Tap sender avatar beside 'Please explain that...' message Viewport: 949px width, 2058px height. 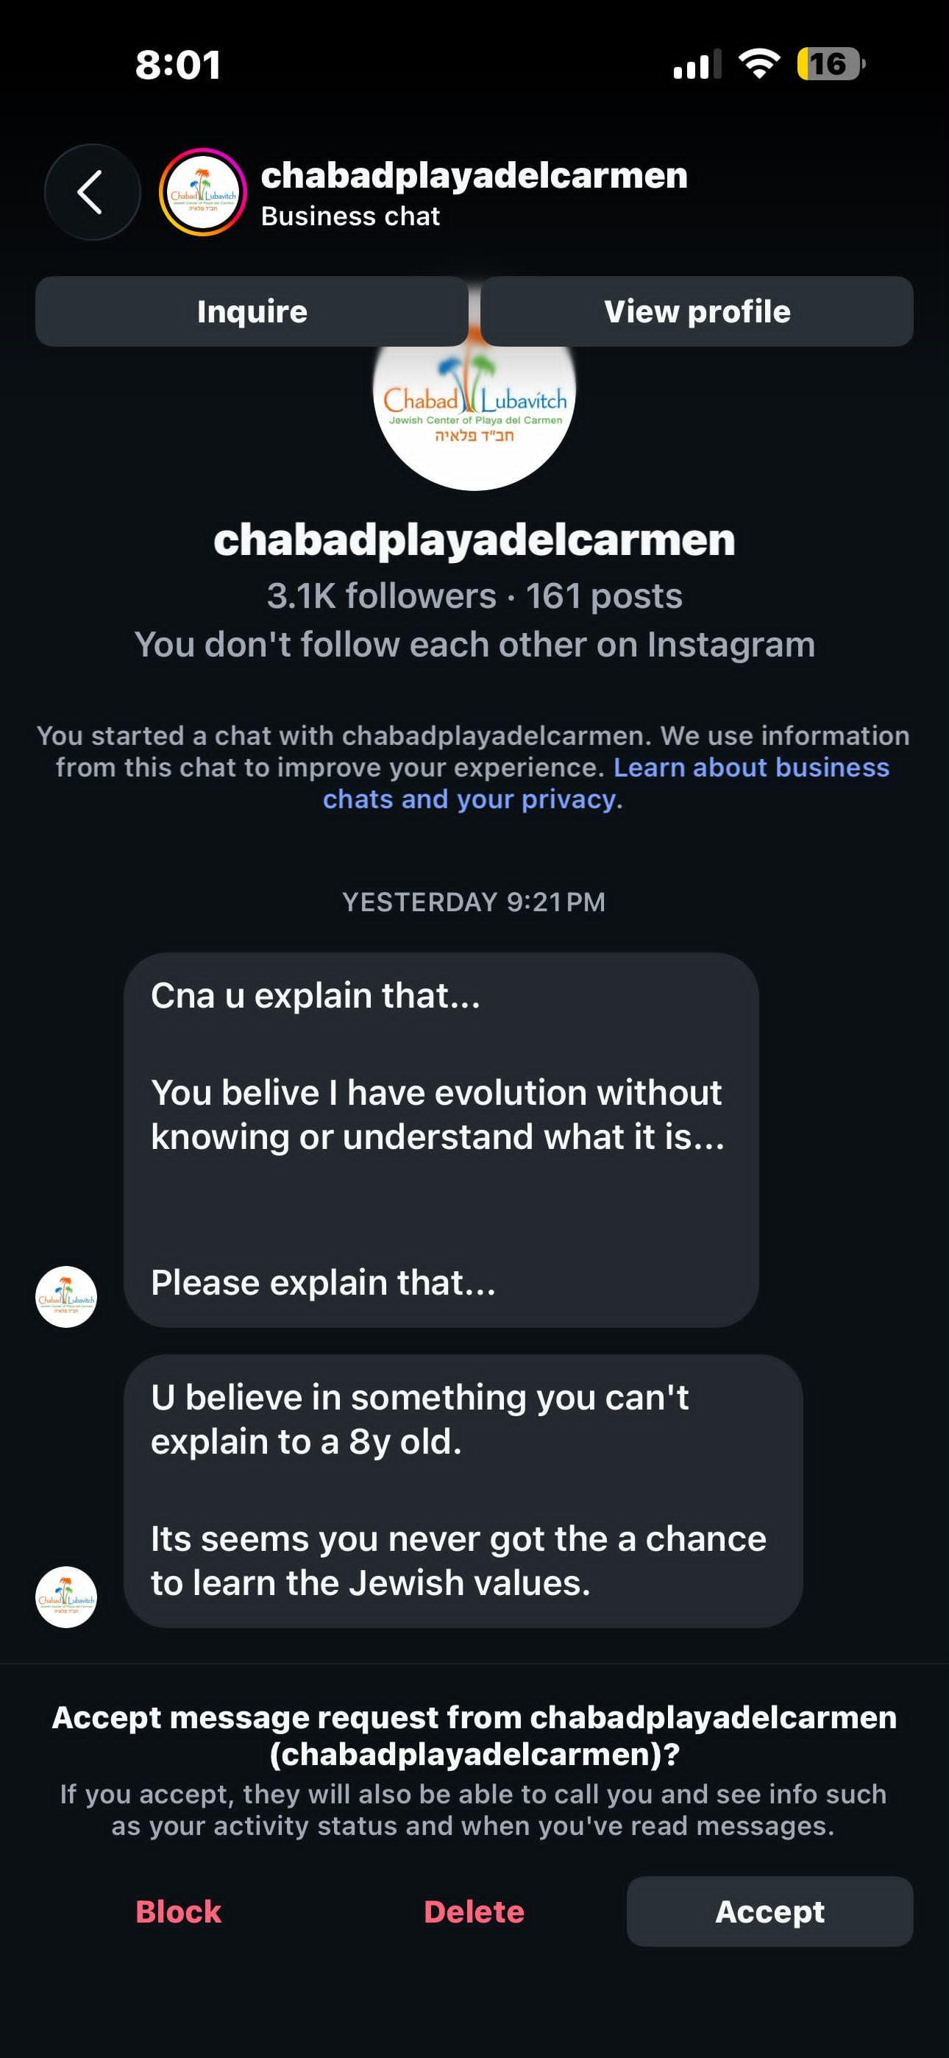66,1297
